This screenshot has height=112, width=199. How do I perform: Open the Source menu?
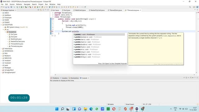(12, 4)
